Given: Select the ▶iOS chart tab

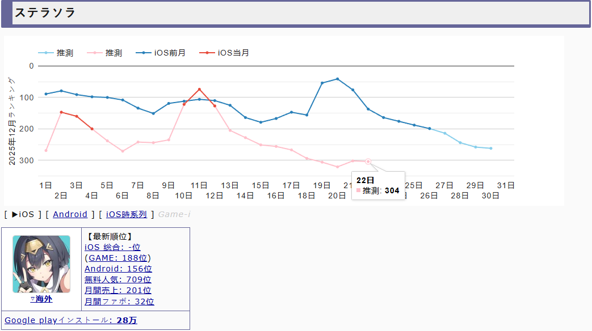Looking at the screenshot, I should click(x=23, y=214).
